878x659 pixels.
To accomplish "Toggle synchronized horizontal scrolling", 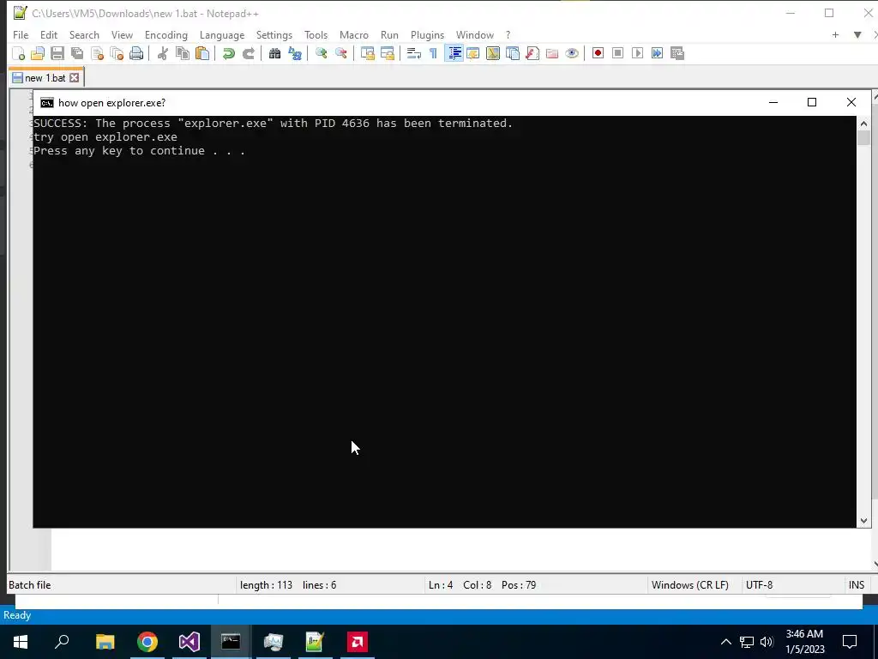I will point(387,53).
